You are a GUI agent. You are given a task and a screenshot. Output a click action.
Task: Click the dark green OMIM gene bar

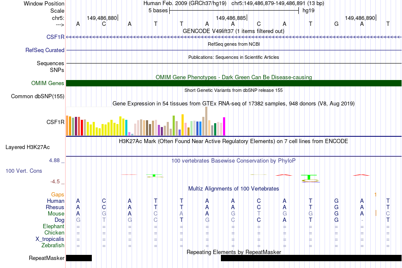pos(234,83)
